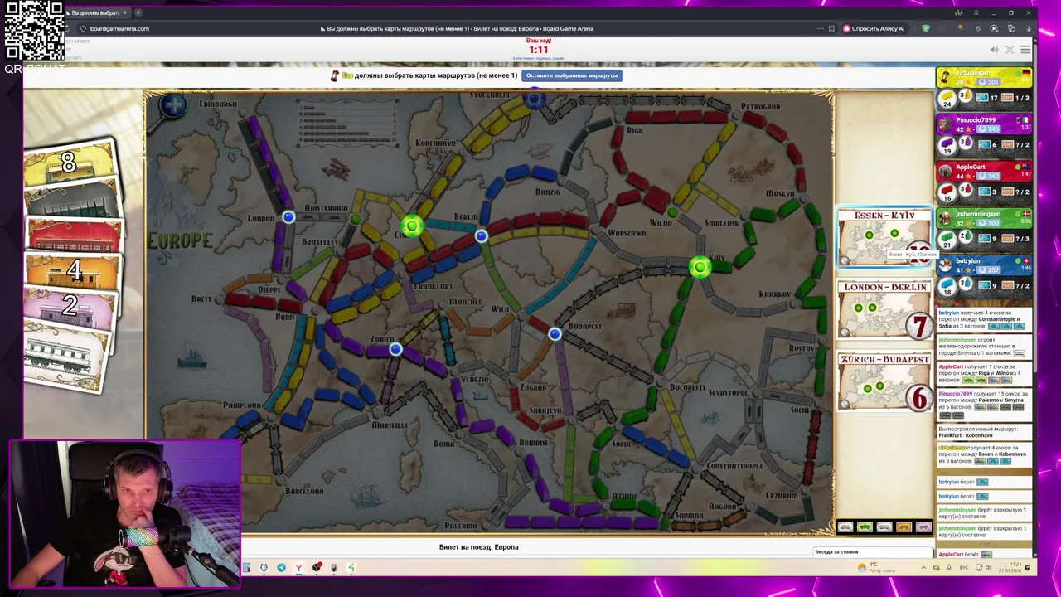
Task: Click London city blue marker
Action: pos(288,217)
